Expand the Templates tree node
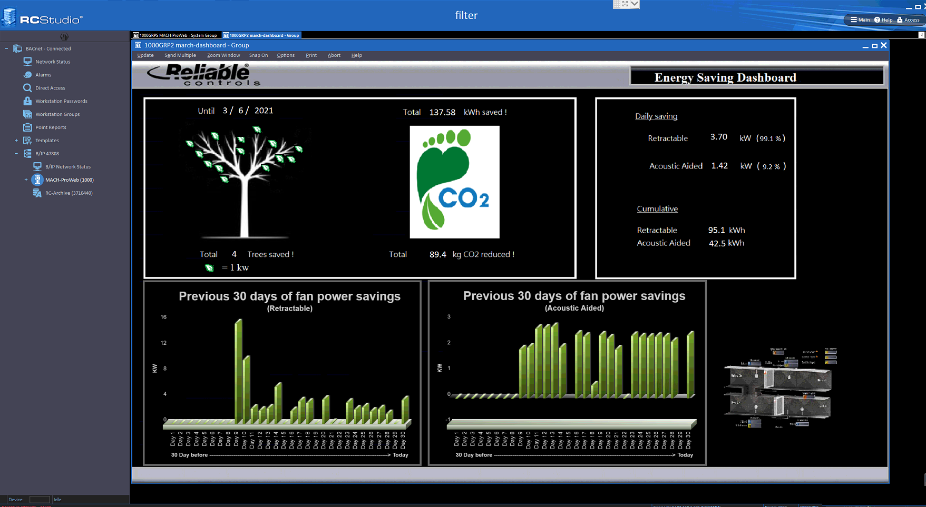 pos(16,141)
